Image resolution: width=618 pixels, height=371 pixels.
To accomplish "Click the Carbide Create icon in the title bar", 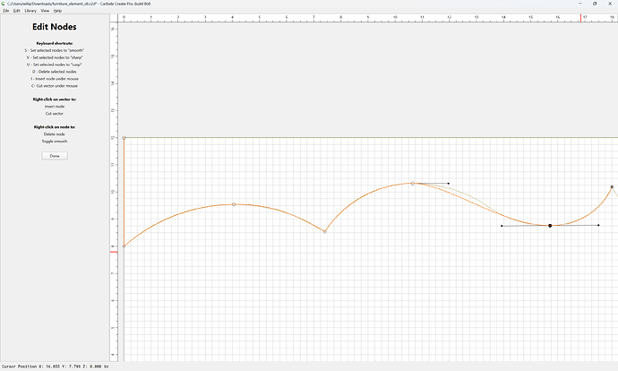I will 4,4.
